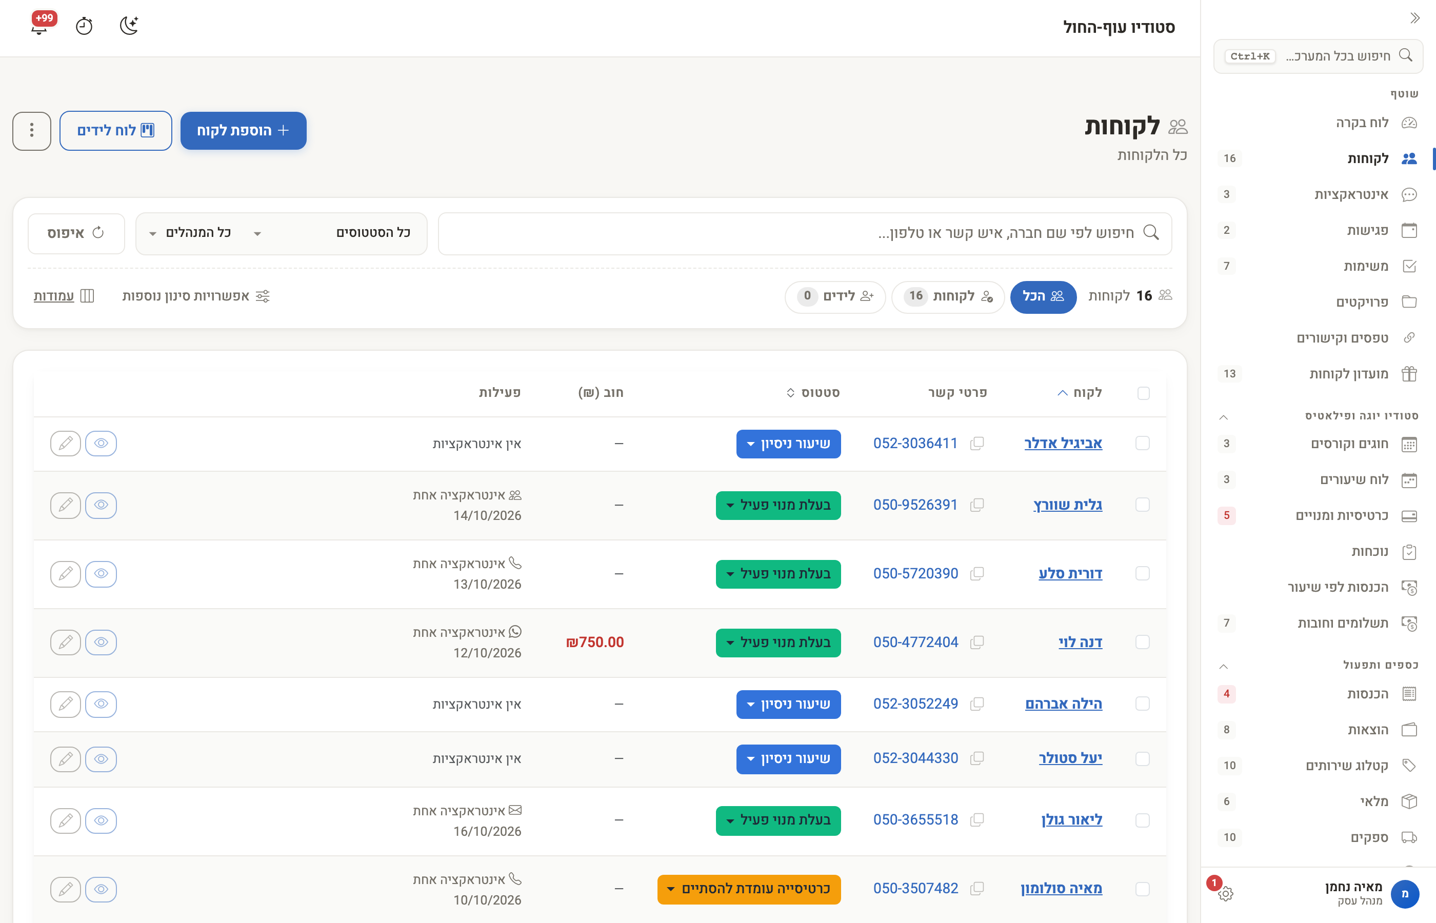Viewport: 1436px width, 923px height.
Task: Click the timer stopwatch icon in header
Action: (84, 26)
